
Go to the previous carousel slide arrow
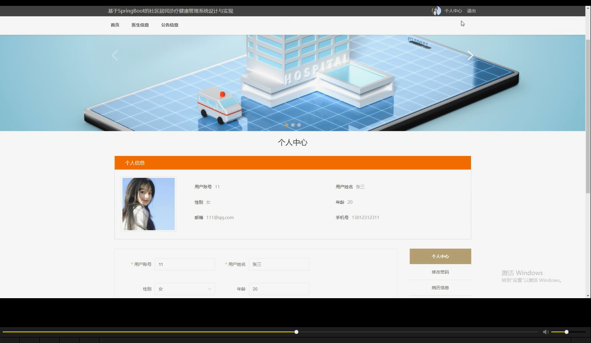tap(115, 55)
